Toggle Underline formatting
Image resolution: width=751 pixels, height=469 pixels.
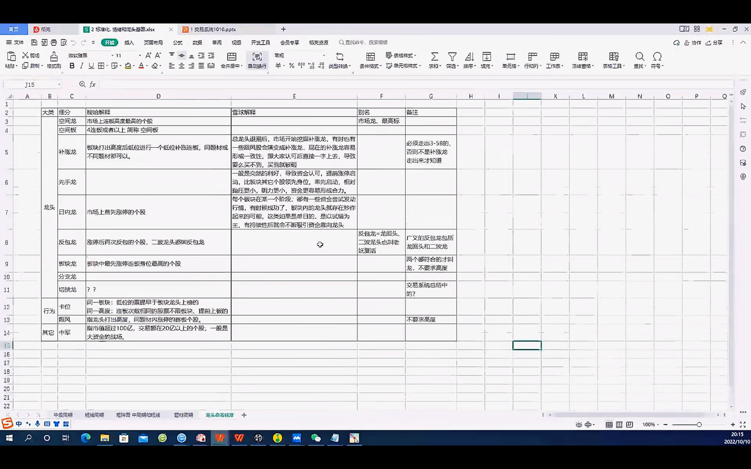click(91, 66)
